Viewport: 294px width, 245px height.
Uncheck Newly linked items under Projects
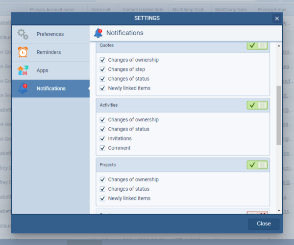pos(102,198)
